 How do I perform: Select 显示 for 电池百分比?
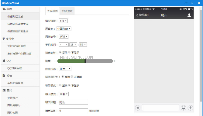tap(63, 77)
